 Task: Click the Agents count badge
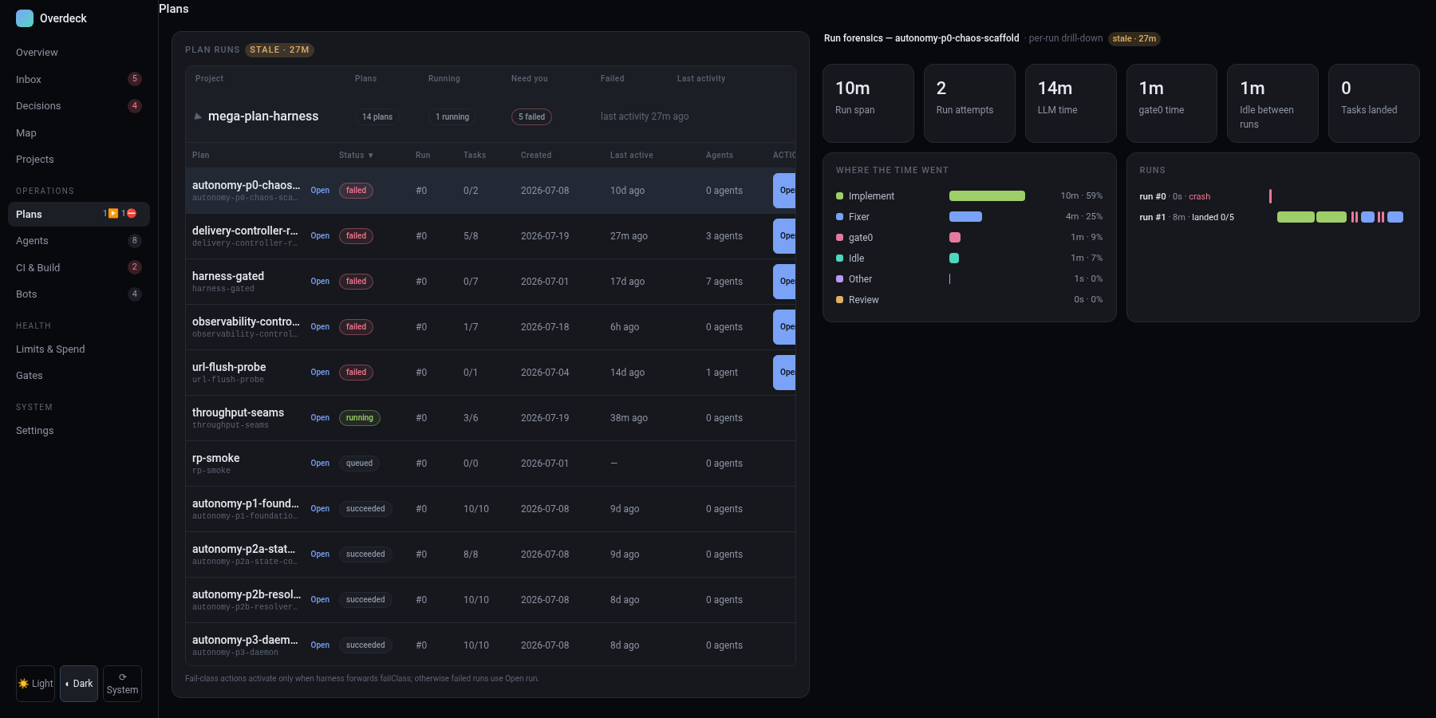135,240
